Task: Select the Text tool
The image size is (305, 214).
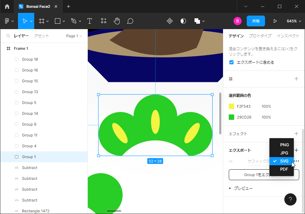Action: (x=89, y=21)
